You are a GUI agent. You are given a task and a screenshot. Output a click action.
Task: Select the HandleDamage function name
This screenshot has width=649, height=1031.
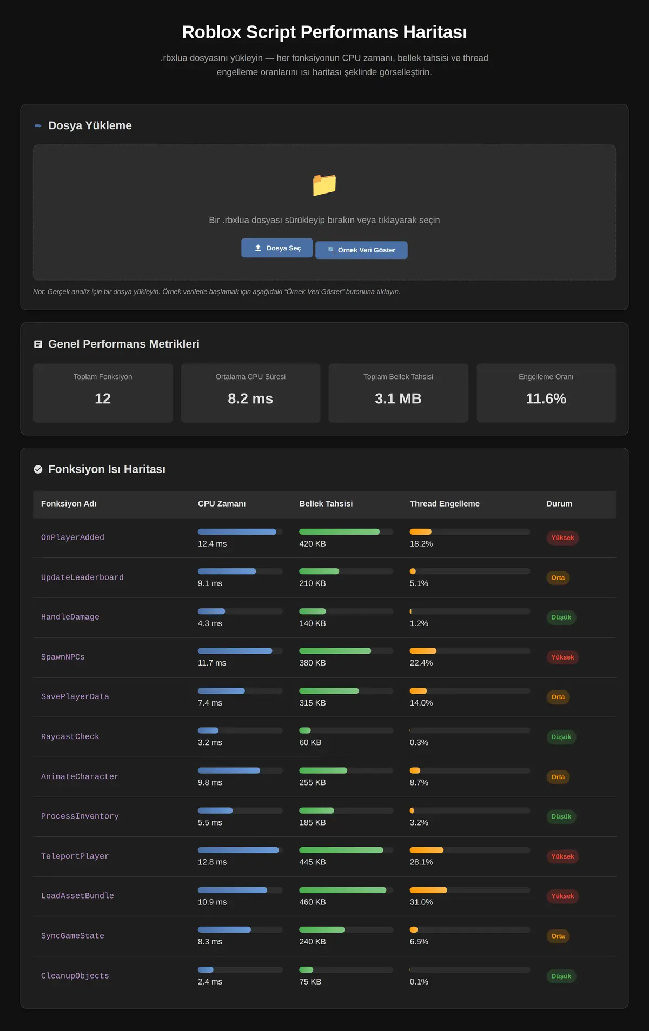click(70, 617)
